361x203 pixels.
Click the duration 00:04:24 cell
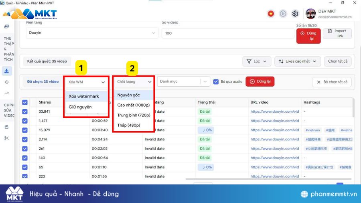point(99,139)
